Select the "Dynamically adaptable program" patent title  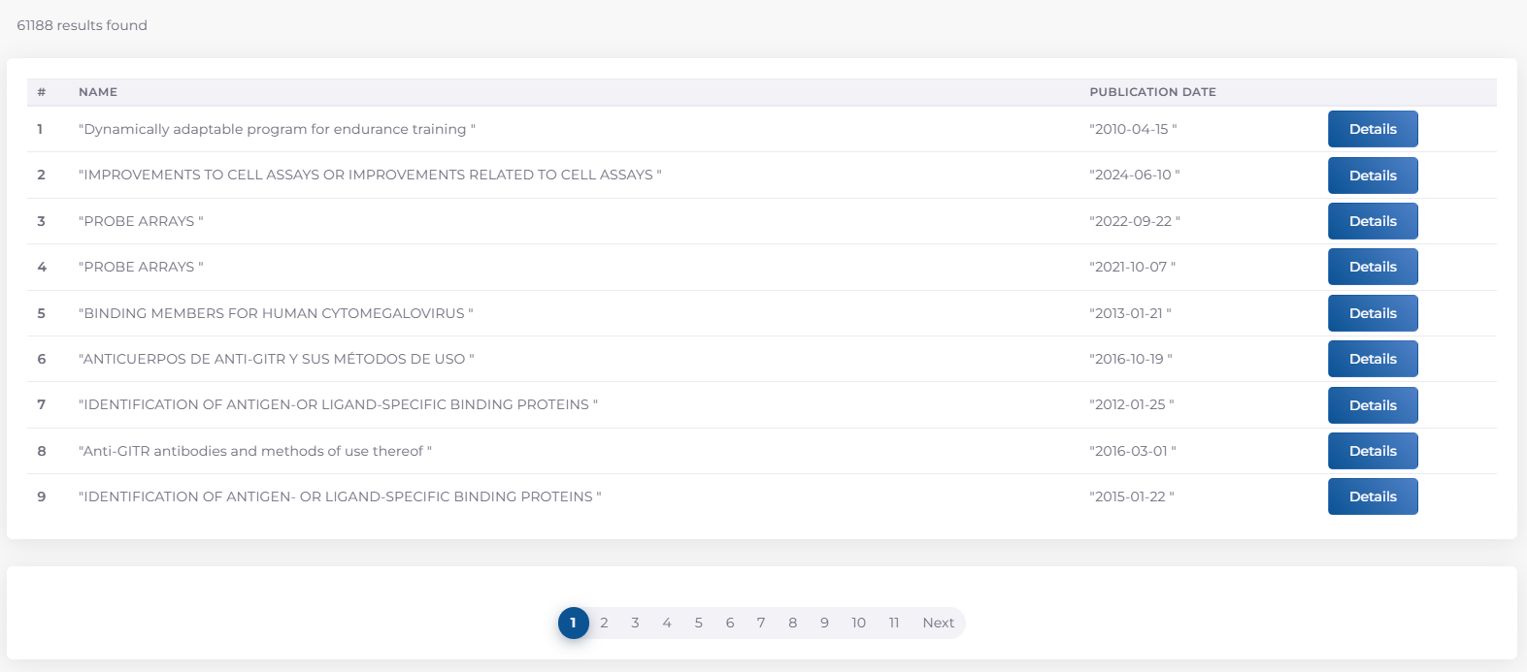click(x=276, y=129)
